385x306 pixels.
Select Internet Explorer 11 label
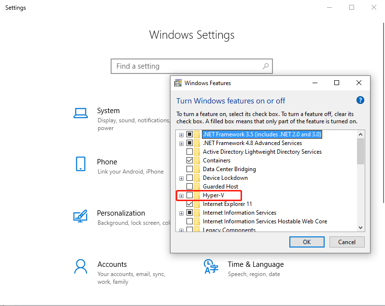(x=227, y=204)
